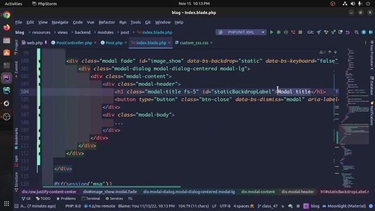
Task: Stop the running process with stop square
Action: (300, 32)
